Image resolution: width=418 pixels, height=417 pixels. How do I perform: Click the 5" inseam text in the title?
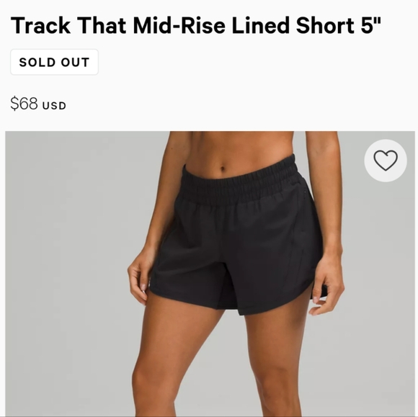(371, 24)
